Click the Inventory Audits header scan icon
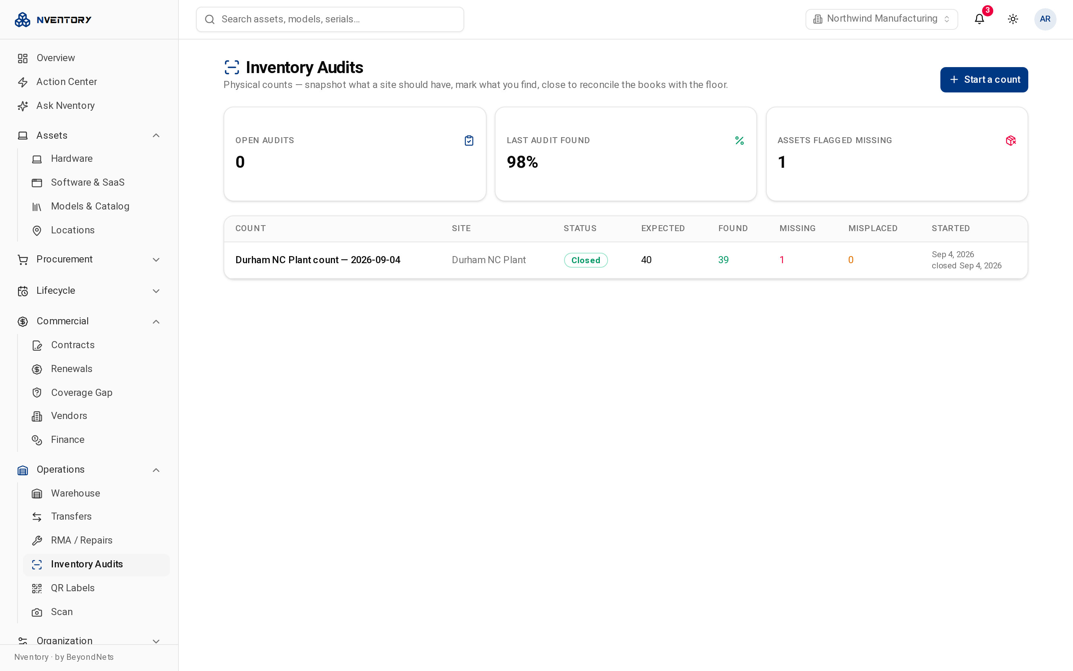1073x671 pixels. click(x=232, y=67)
